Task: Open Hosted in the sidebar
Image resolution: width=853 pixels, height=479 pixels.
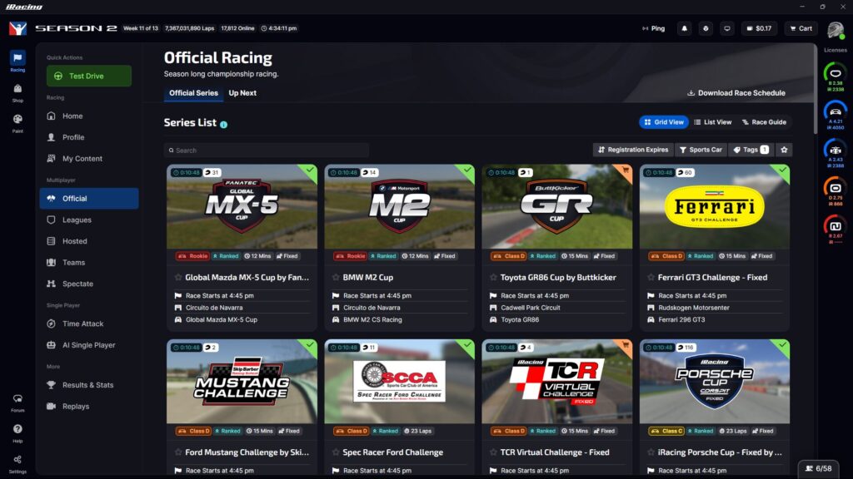Action: (88, 241)
